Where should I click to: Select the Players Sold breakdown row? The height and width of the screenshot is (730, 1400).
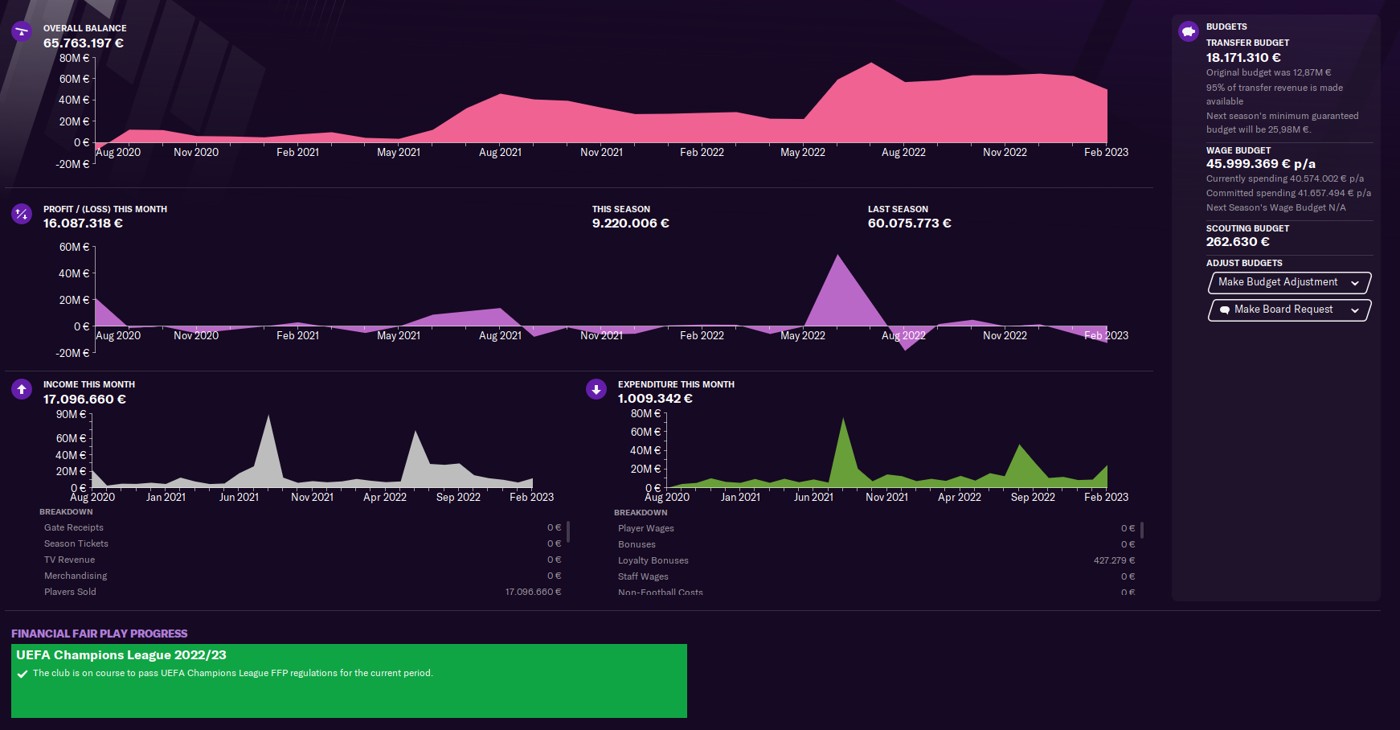302,592
